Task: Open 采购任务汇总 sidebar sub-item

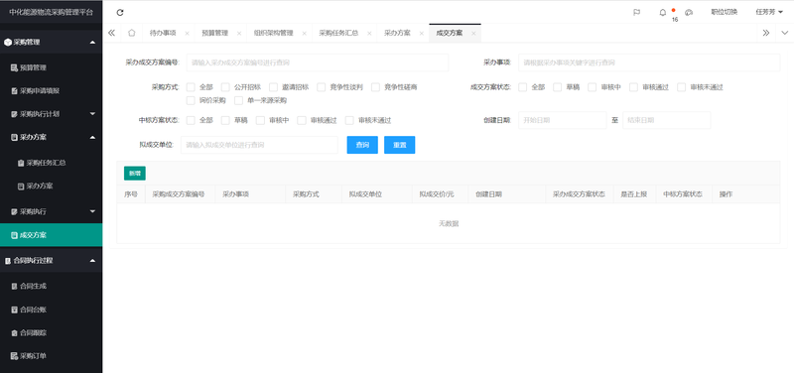Action: tap(52, 163)
